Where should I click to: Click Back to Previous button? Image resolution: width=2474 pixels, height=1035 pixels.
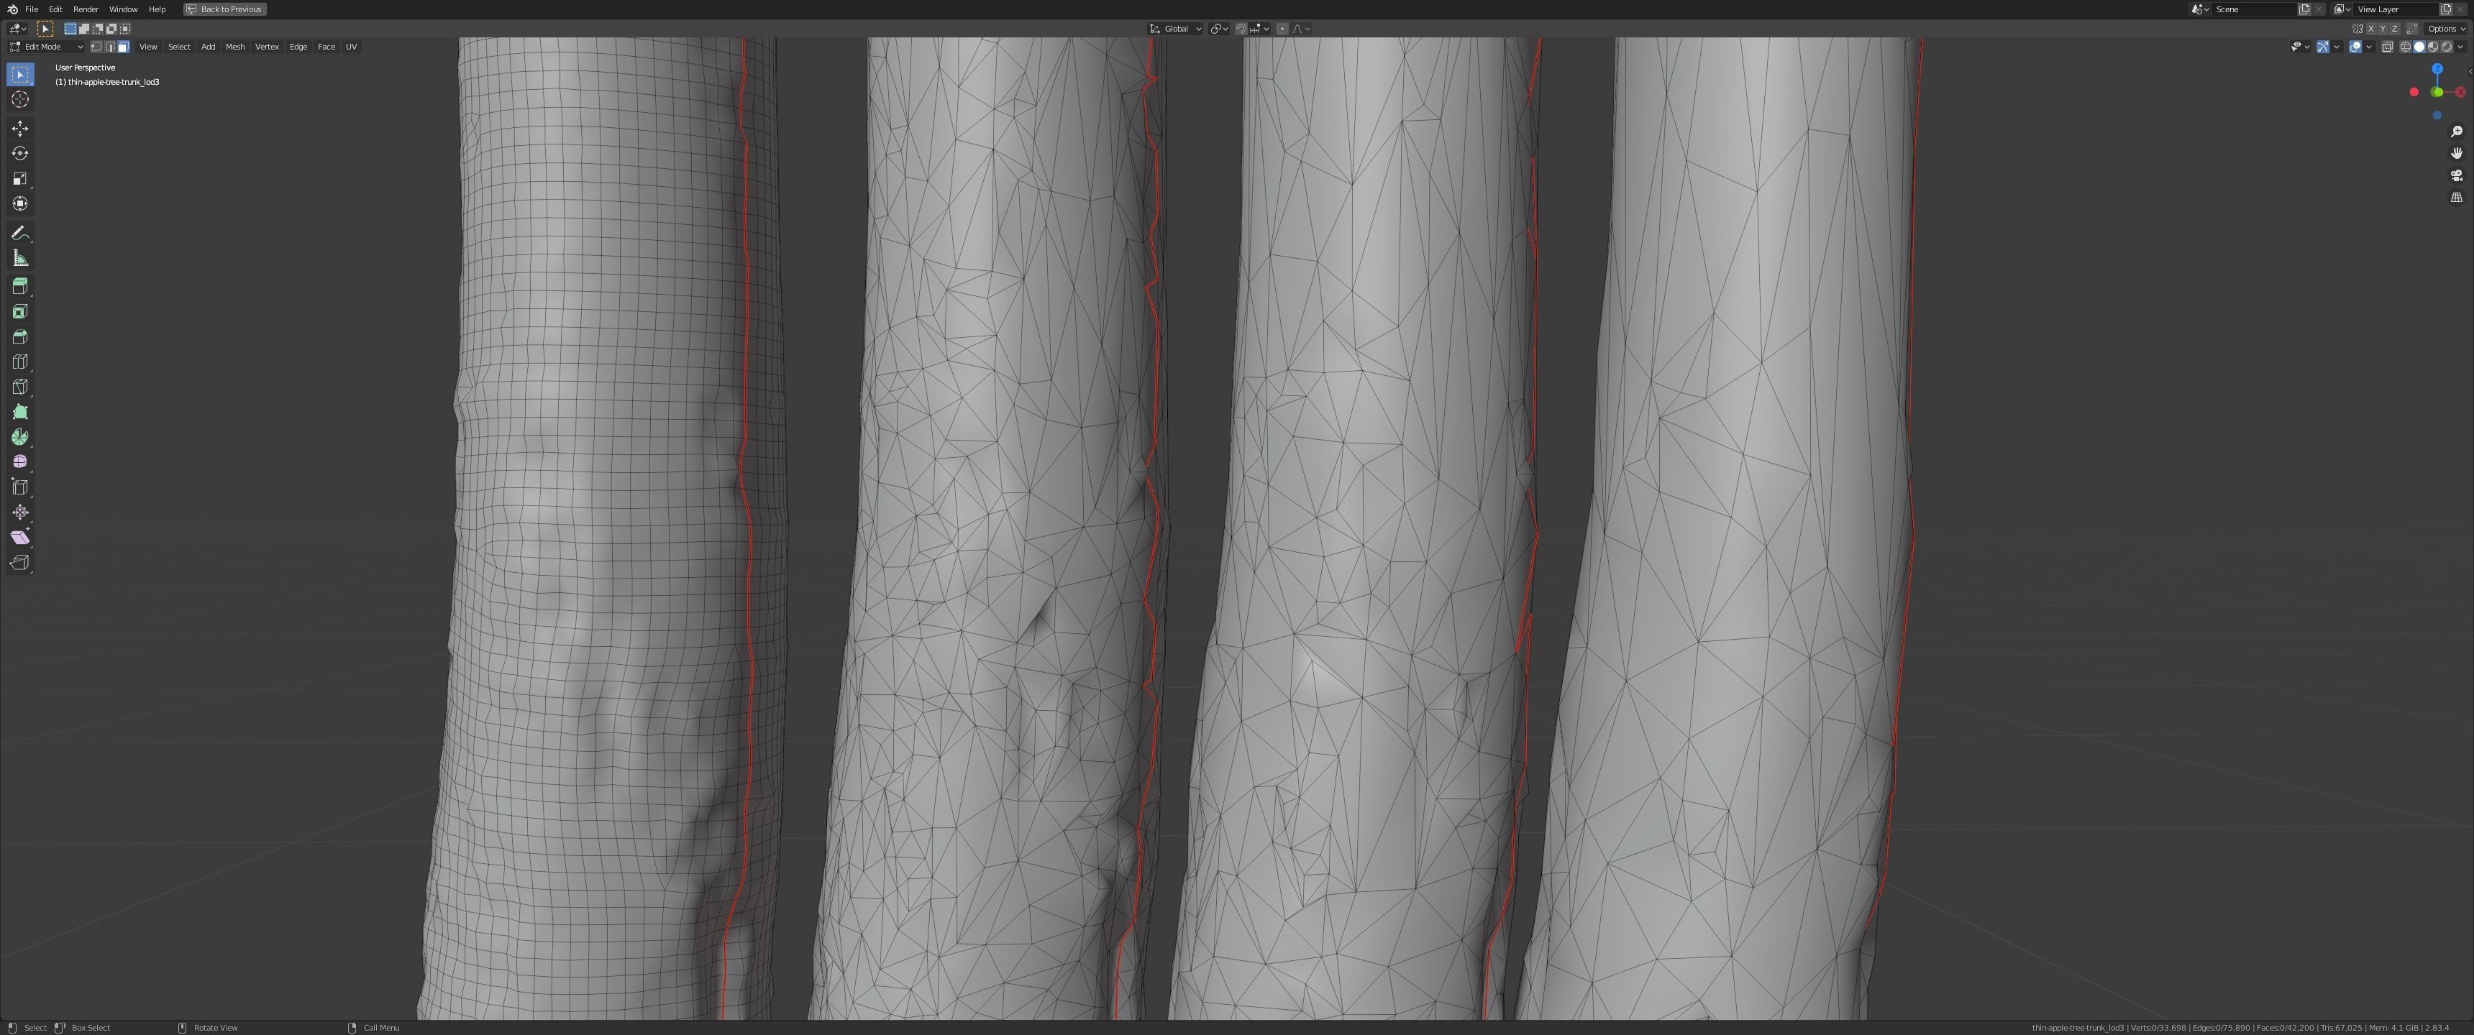coord(224,9)
